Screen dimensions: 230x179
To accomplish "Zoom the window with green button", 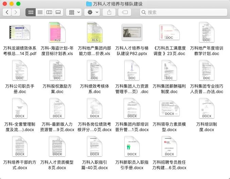I will click(x=18, y=4).
